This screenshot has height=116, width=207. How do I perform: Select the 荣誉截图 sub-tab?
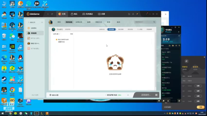[x=149, y=29]
